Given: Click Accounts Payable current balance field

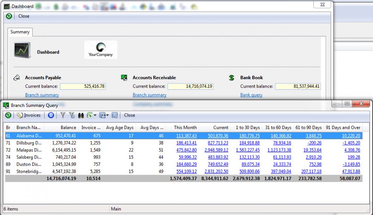Looking at the screenshot, I should click(x=83, y=86).
